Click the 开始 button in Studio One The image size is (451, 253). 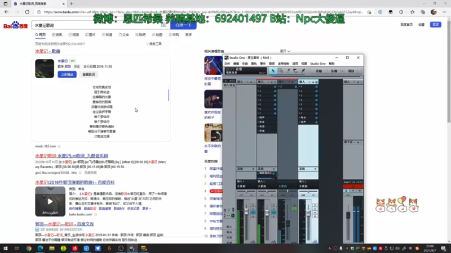319,71
